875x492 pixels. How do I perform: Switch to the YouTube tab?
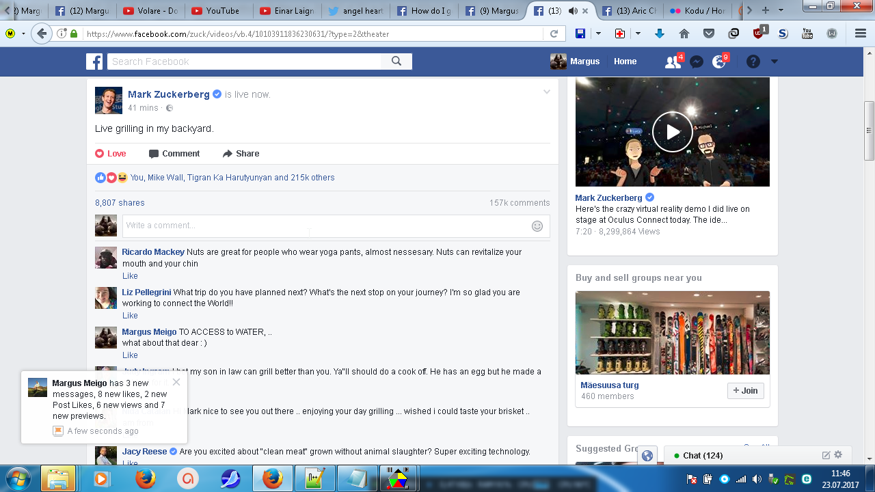[x=219, y=10]
